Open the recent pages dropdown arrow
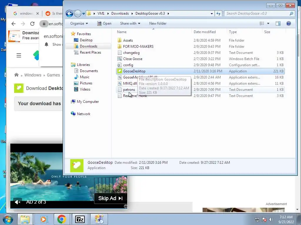301x225 pixels. coord(83,14)
